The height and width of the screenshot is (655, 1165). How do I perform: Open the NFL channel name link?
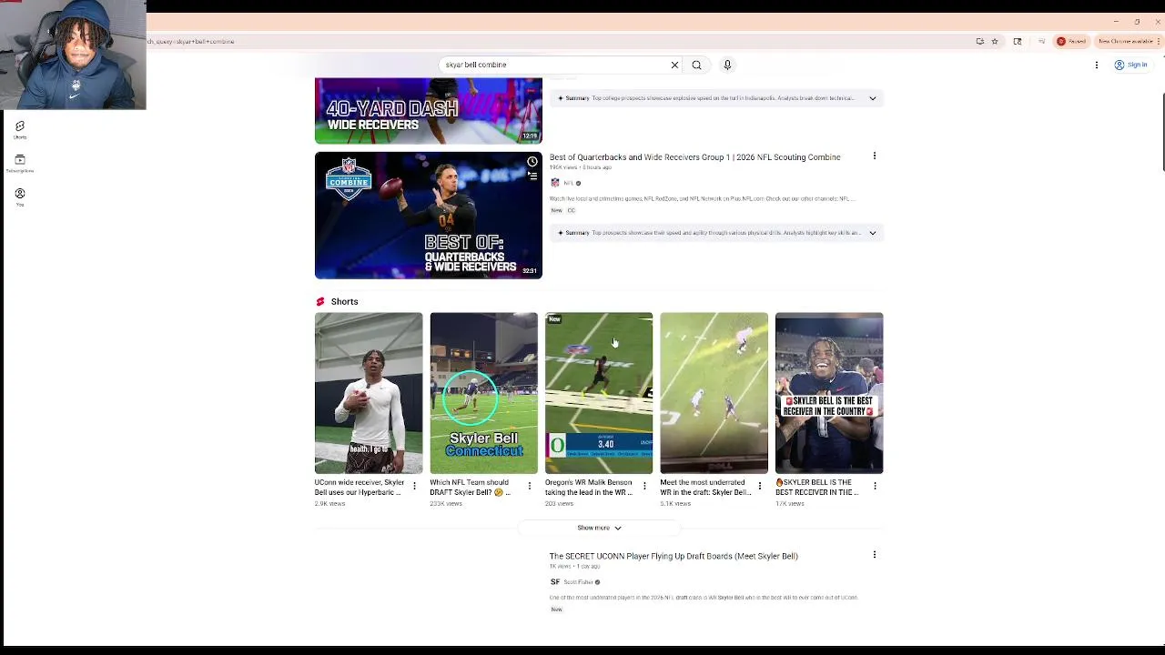coord(568,183)
